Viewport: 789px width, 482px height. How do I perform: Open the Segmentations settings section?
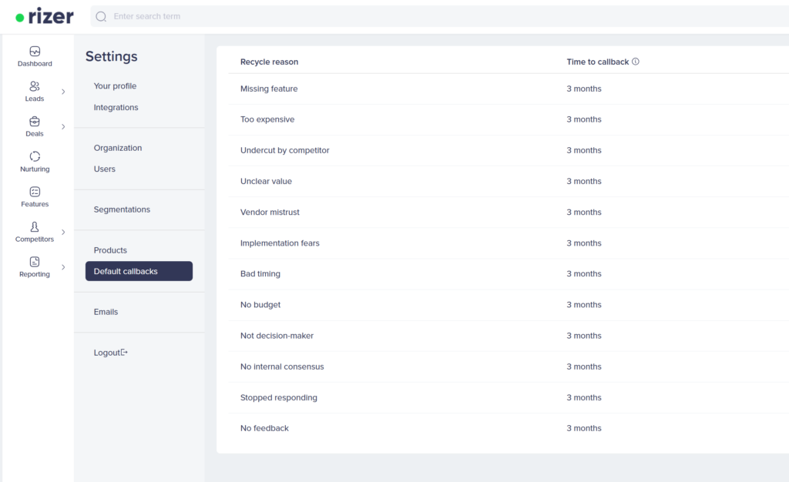(x=122, y=209)
